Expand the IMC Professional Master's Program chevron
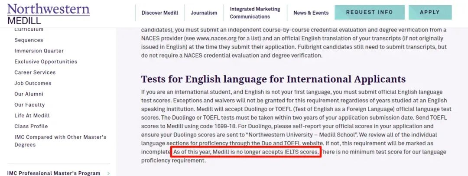 108,173
